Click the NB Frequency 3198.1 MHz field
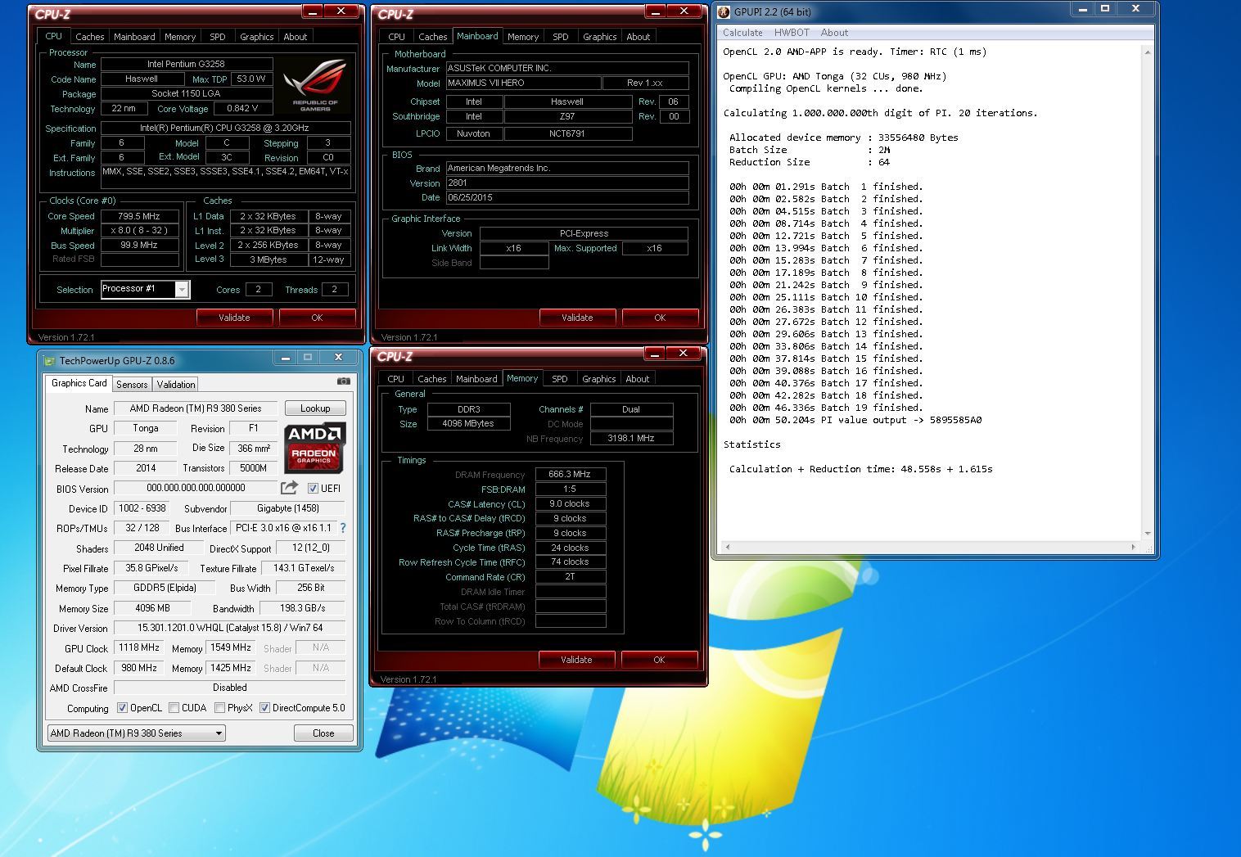The width and height of the screenshot is (1241, 857). point(631,438)
